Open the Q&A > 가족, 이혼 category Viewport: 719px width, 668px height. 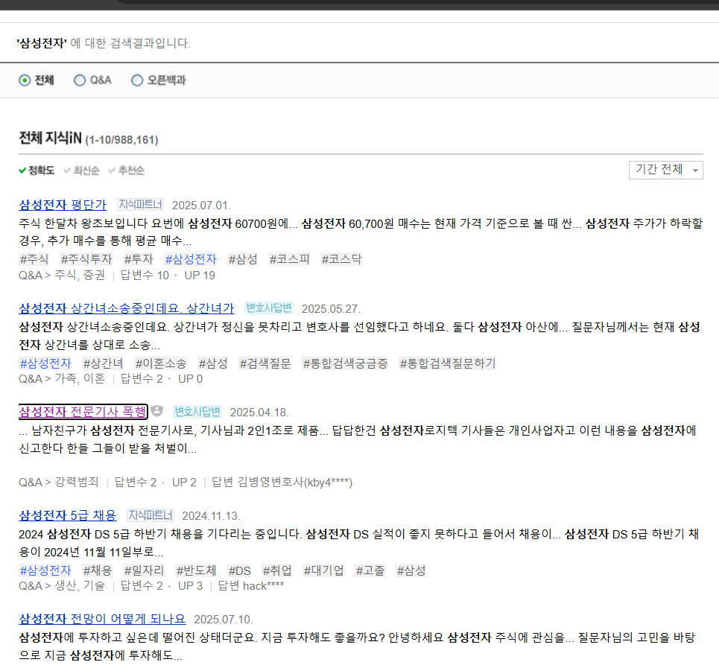pos(62,379)
